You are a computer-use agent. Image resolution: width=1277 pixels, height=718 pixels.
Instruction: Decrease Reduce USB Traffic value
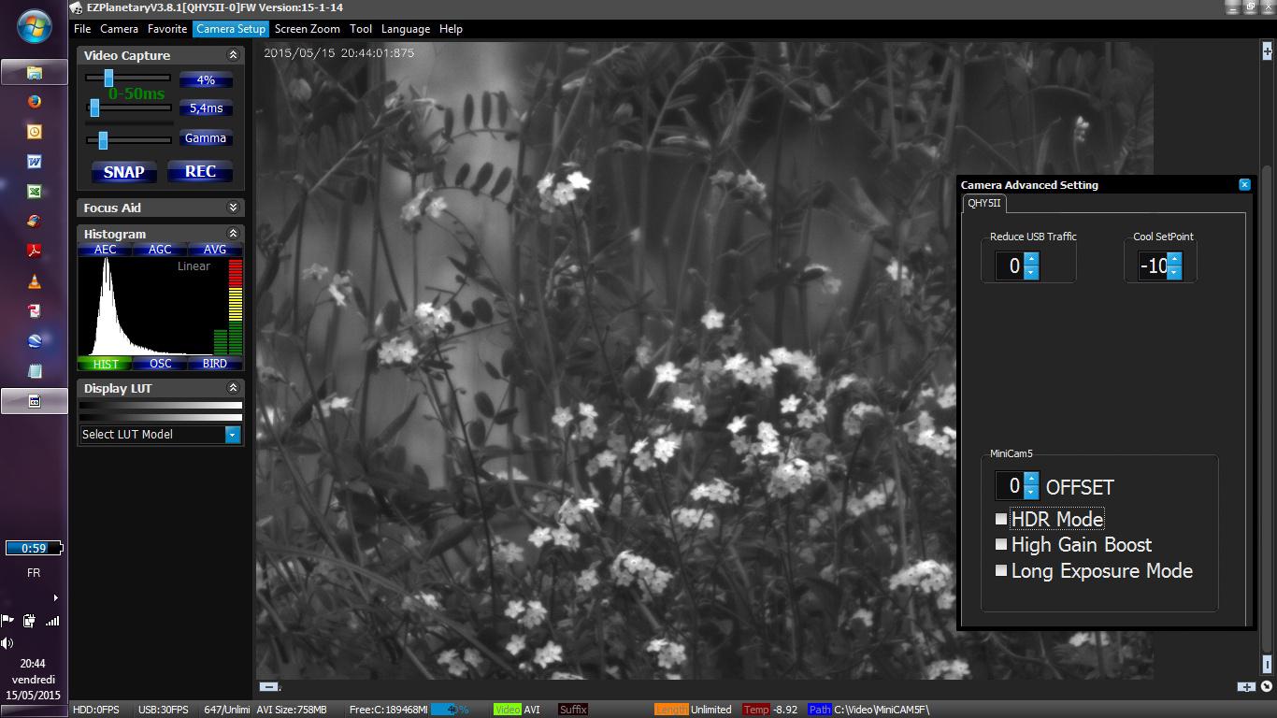tap(1031, 272)
